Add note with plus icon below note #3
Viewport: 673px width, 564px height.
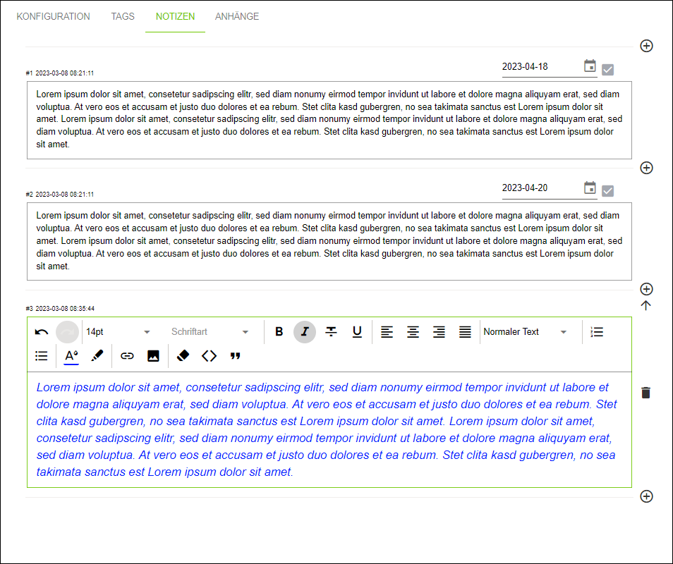click(646, 496)
